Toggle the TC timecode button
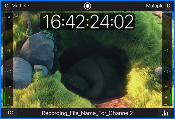 click(10, 113)
